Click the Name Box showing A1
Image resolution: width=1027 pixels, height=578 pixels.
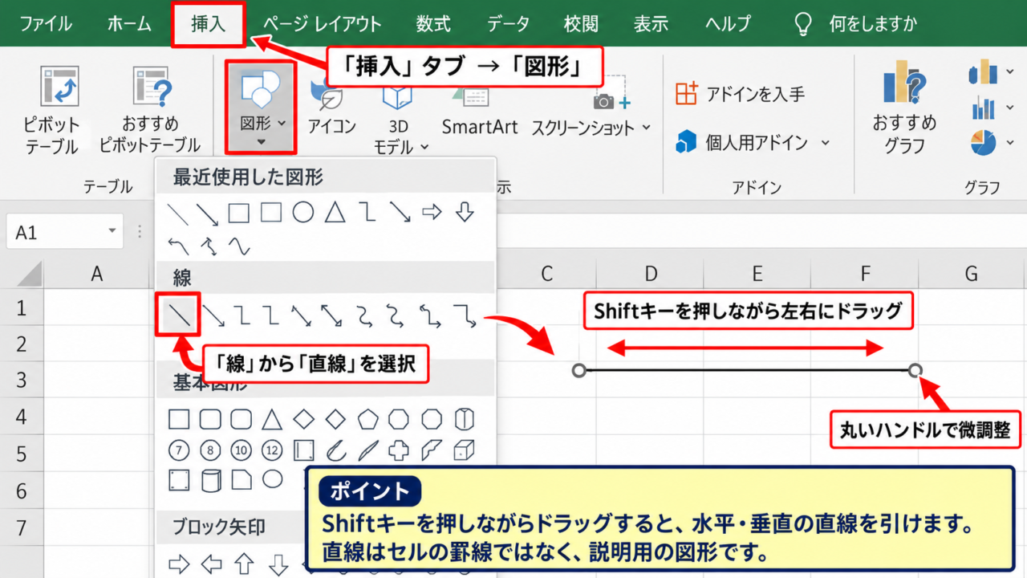[64, 232]
